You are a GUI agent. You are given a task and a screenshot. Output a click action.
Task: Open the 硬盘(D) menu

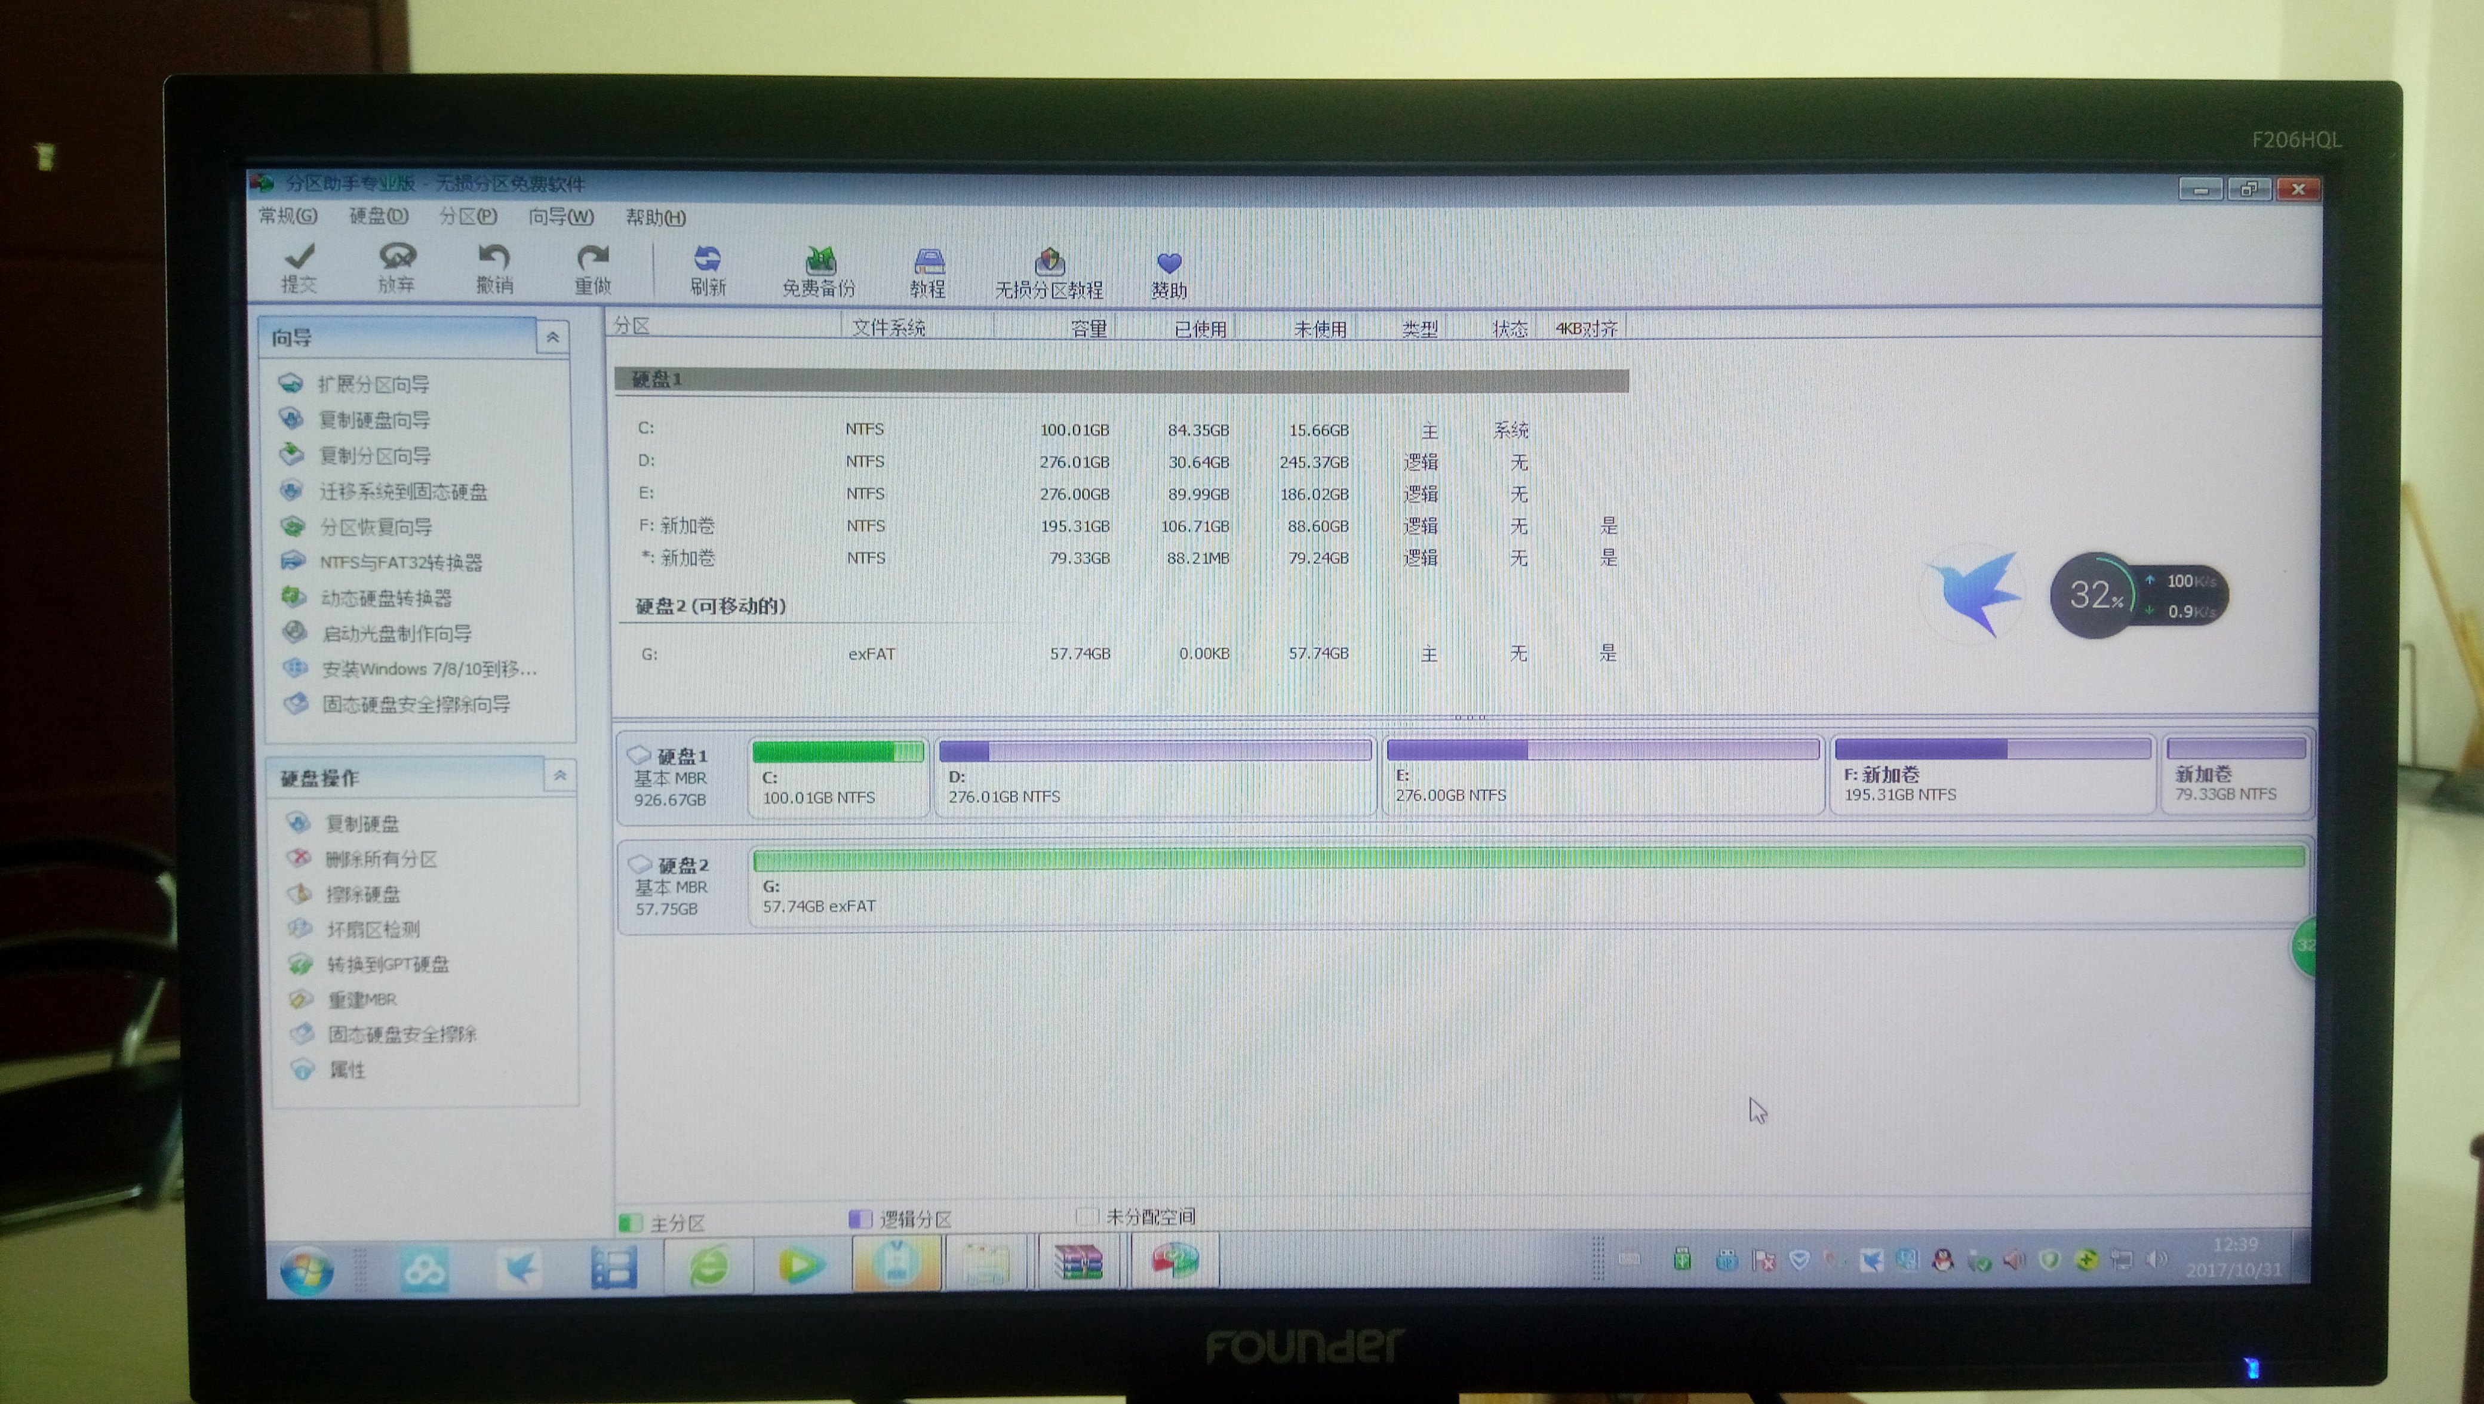pos(379,216)
